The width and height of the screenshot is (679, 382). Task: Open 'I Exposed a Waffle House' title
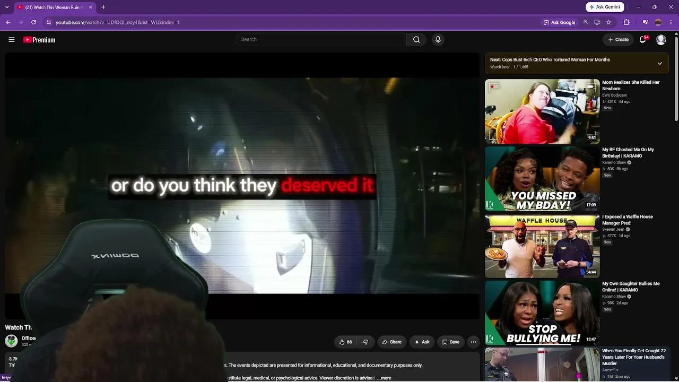pos(628,220)
